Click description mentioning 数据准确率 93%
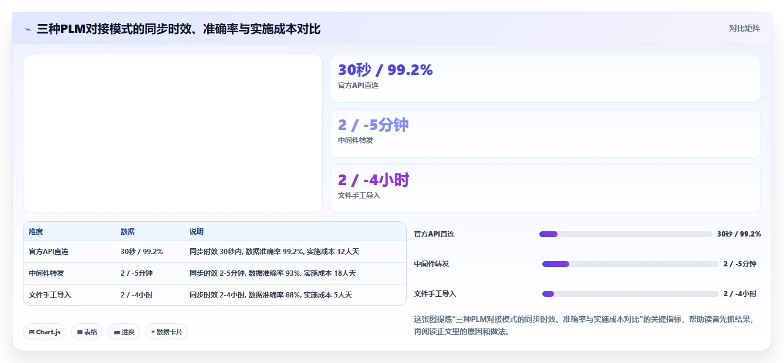Image resolution: width=784 pixels, height=363 pixels. 272,273
